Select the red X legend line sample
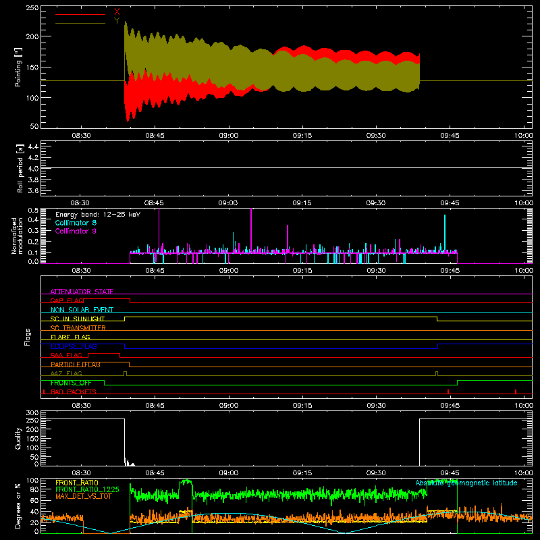 tap(80, 14)
